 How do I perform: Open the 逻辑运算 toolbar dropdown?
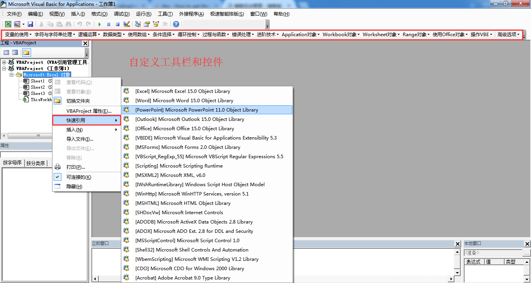(x=89, y=35)
